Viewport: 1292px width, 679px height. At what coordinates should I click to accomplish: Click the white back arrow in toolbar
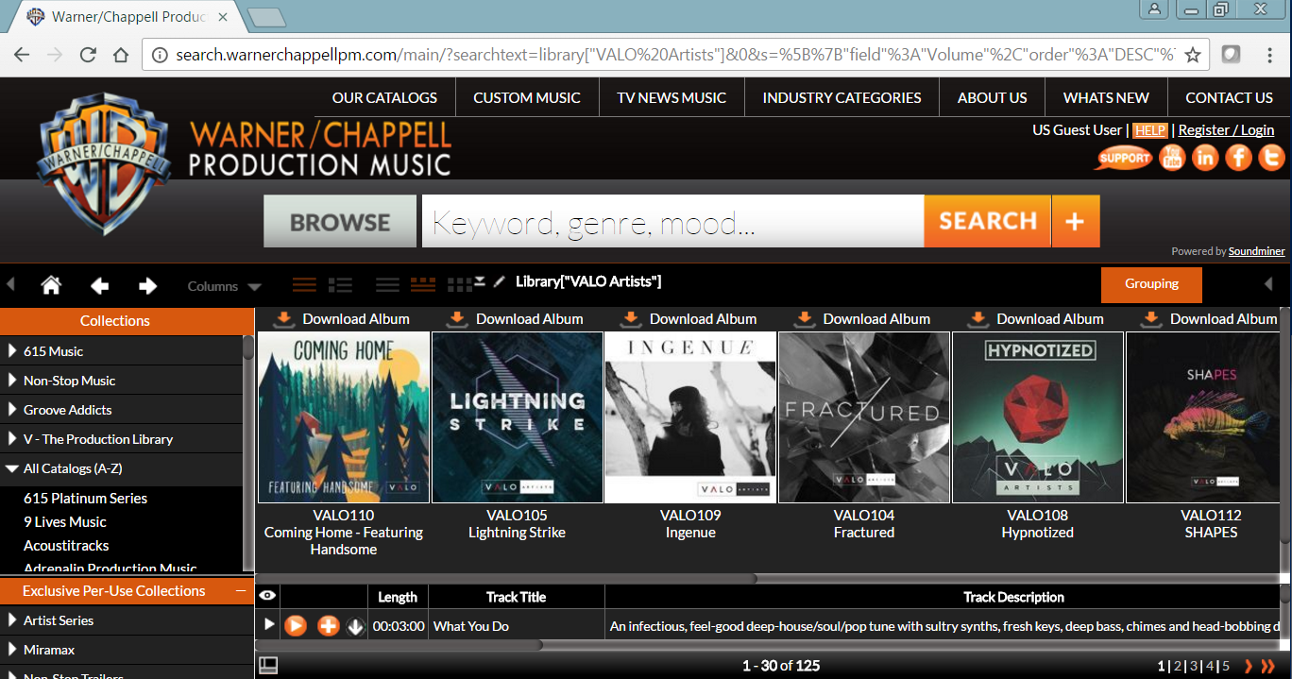(x=99, y=285)
